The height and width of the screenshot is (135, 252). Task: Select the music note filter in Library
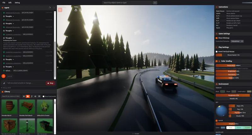click(32, 96)
